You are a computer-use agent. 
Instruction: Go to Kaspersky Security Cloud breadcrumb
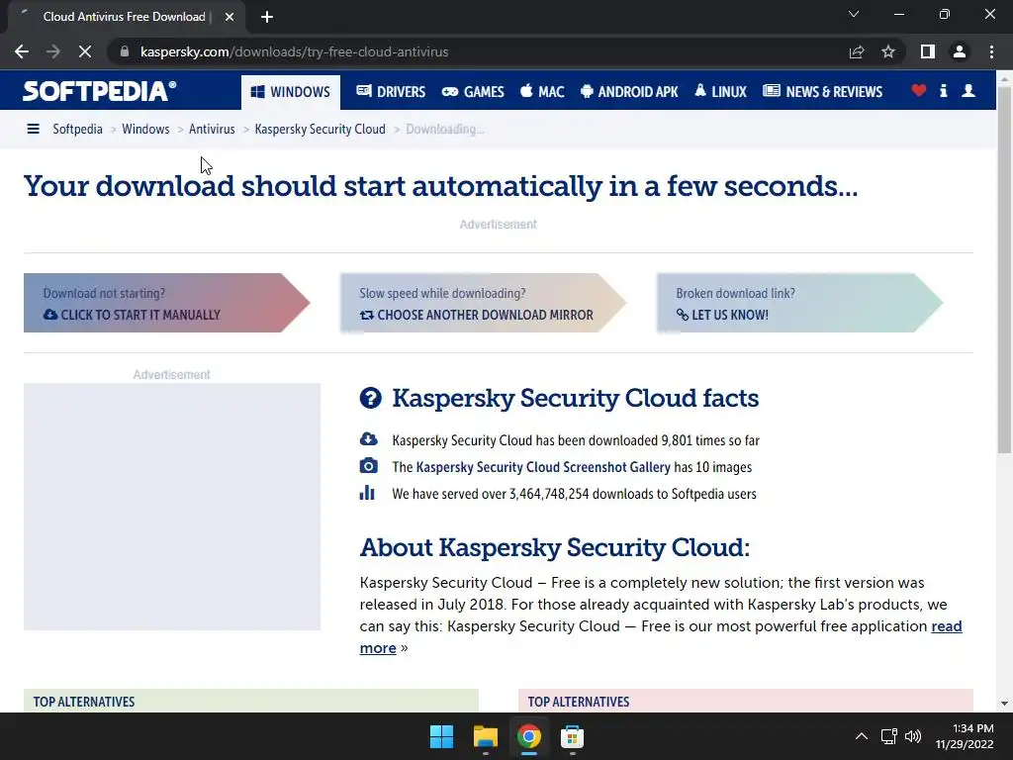tap(320, 130)
